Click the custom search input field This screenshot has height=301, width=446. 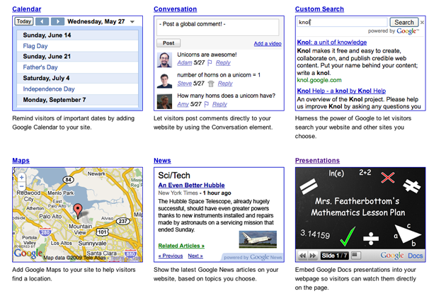coord(342,22)
